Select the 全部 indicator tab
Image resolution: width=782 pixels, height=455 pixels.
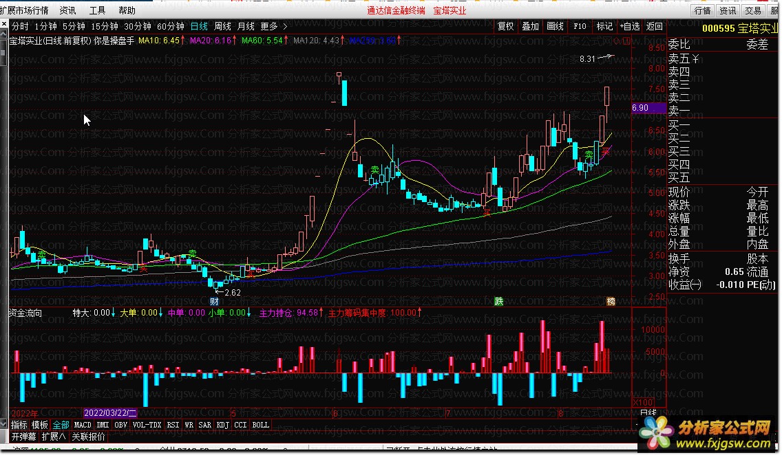click(61, 425)
